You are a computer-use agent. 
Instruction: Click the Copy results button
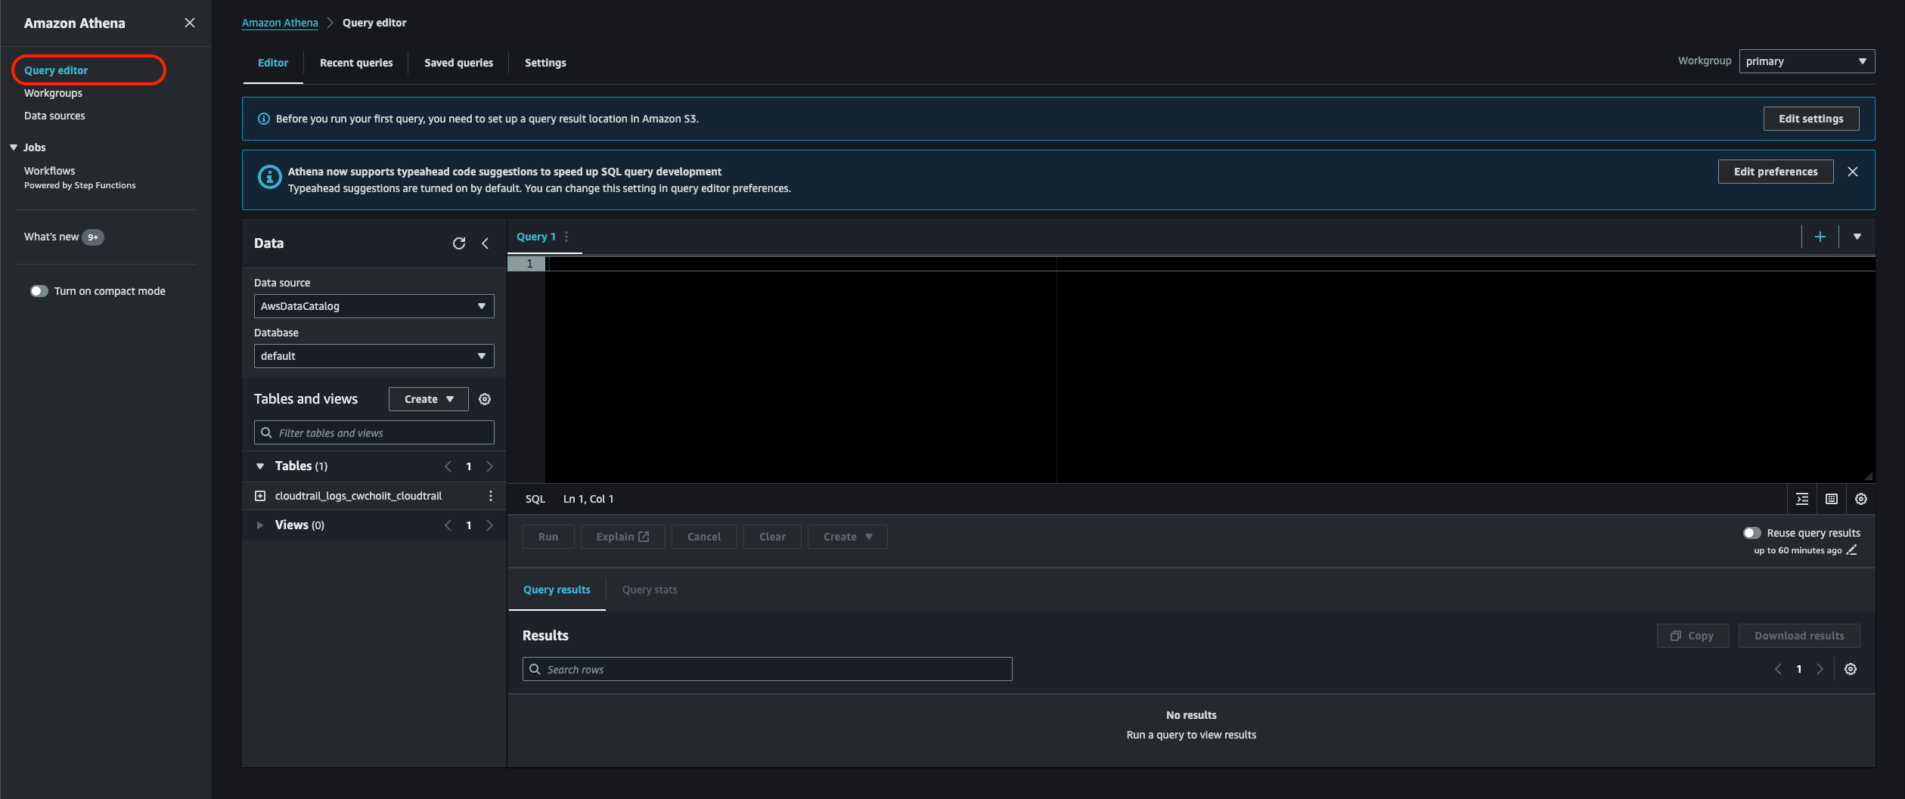(1692, 636)
